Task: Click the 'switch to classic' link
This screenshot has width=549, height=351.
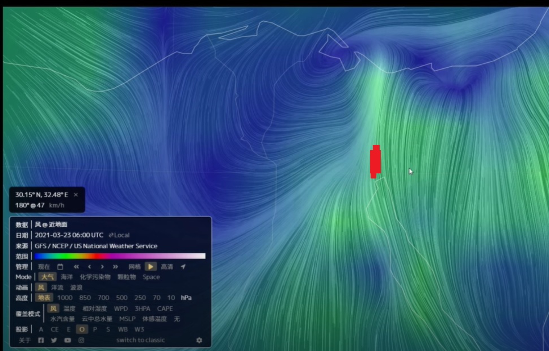Action: tap(140, 340)
